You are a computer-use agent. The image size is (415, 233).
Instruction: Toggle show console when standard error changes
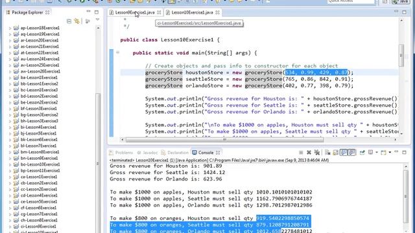(351, 153)
